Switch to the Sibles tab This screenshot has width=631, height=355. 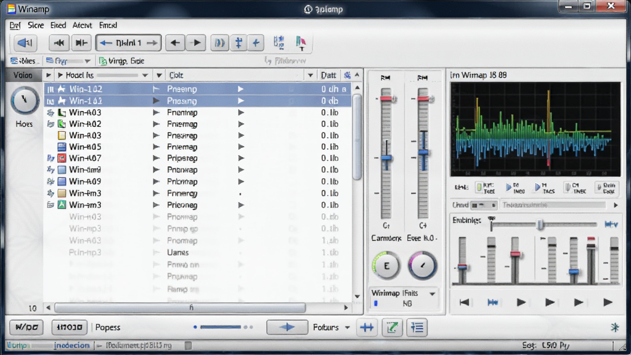(x=25, y=61)
